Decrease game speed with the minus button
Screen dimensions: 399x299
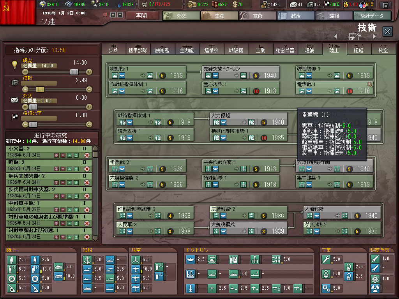(120, 15)
